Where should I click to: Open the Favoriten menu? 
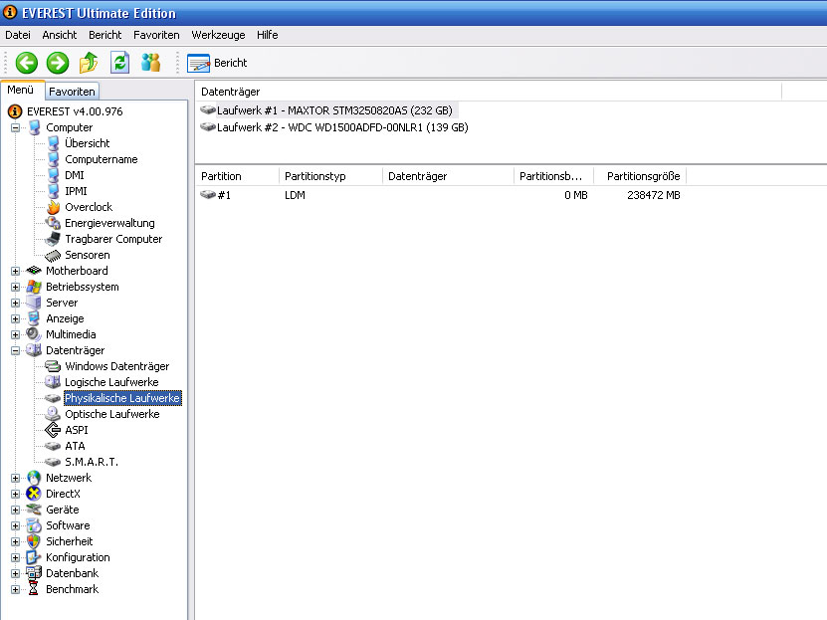coord(156,35)
